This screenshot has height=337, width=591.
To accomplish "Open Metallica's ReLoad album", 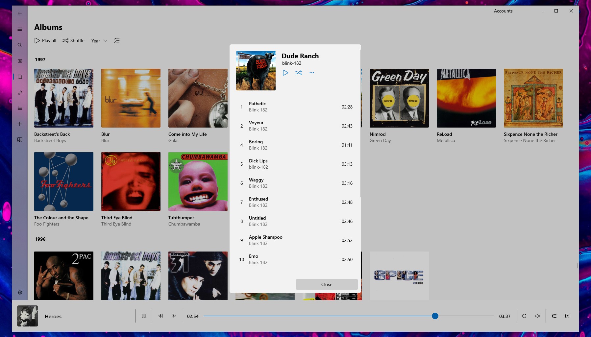I will click(x=466, y=98).
